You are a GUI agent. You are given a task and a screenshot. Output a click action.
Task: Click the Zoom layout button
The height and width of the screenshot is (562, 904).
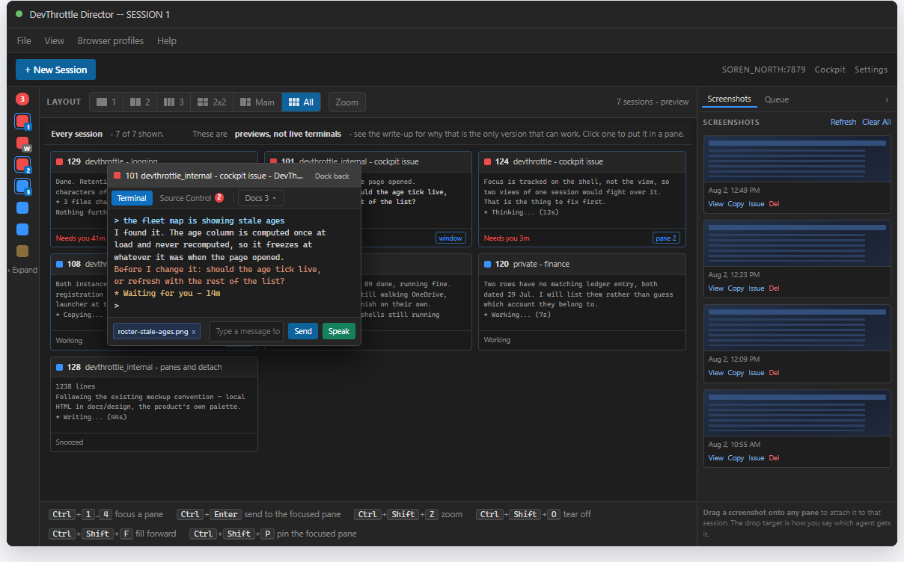(x=346, y=102)
